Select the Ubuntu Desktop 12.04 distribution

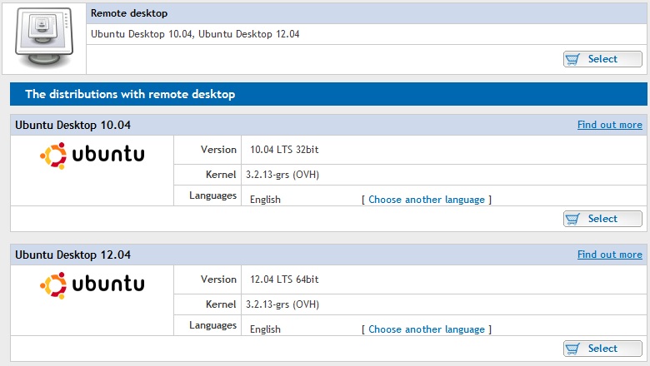coord(602,349)
